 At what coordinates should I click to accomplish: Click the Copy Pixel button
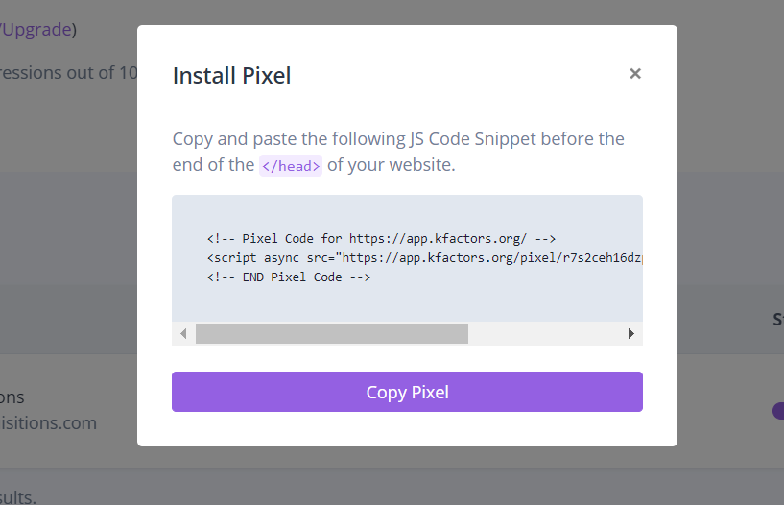pyautogui.click(x=407, y=392)
